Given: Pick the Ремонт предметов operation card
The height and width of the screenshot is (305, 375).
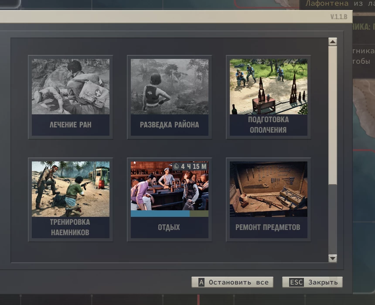Looking at the screenshot, I should pyautogui.click(x=269, y=200).
